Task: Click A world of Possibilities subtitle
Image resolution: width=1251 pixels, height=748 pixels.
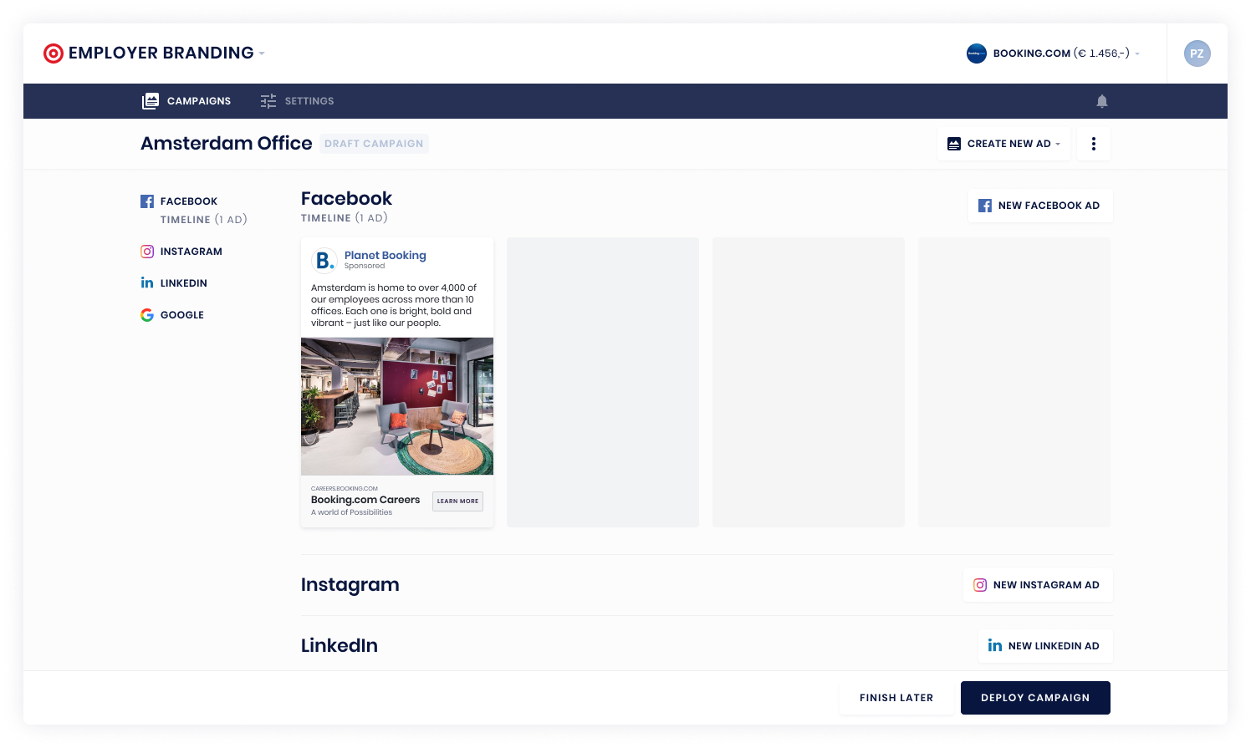Action: (351, 512)
